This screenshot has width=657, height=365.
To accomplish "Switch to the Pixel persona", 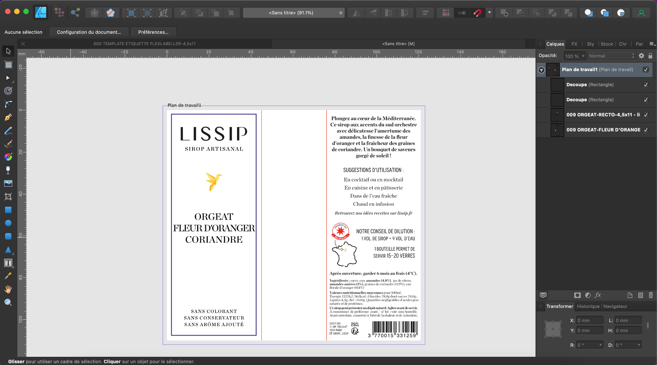I will point(60,13).
